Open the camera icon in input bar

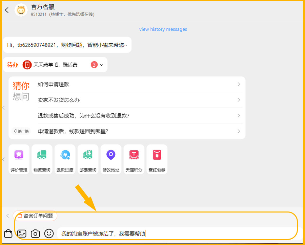(36, 233)
